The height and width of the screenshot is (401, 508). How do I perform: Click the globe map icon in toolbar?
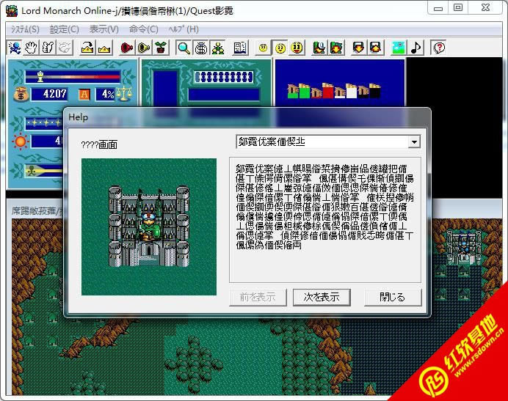click(200, 48)
